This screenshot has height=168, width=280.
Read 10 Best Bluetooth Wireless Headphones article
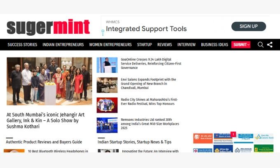point(58,151)
